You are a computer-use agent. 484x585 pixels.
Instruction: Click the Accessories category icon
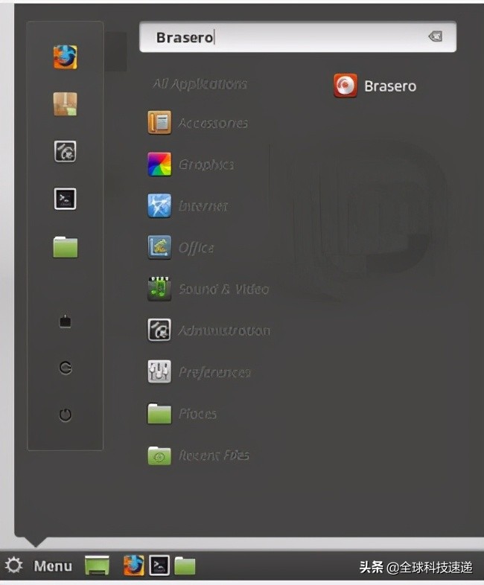[x=159, y=122]
